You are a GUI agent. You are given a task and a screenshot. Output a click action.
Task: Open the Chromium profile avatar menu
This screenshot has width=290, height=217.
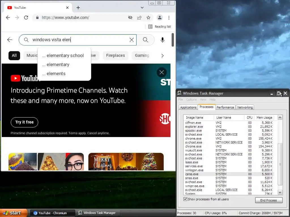click(x=160, y=18)
